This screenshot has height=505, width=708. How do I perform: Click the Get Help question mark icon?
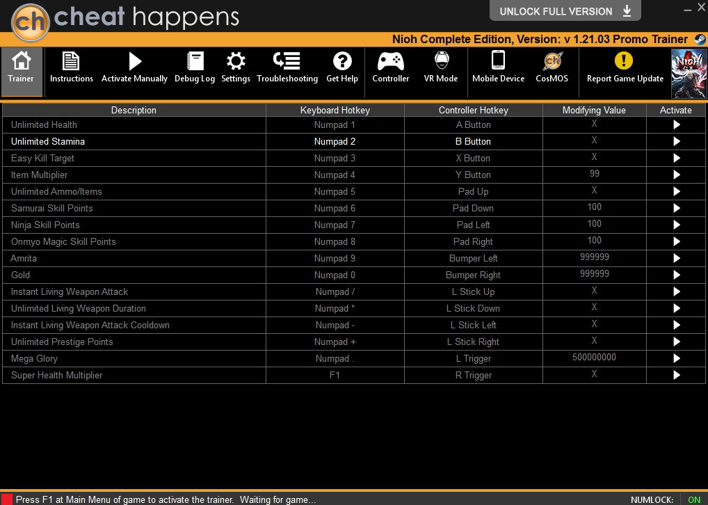point(342,61)
